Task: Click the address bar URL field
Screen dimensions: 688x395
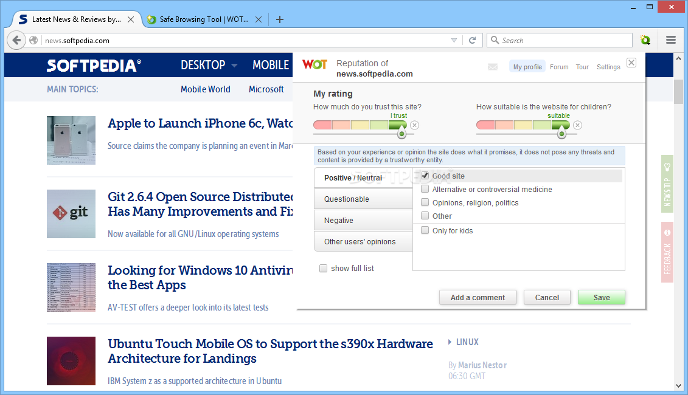Action: click(245, 40)
